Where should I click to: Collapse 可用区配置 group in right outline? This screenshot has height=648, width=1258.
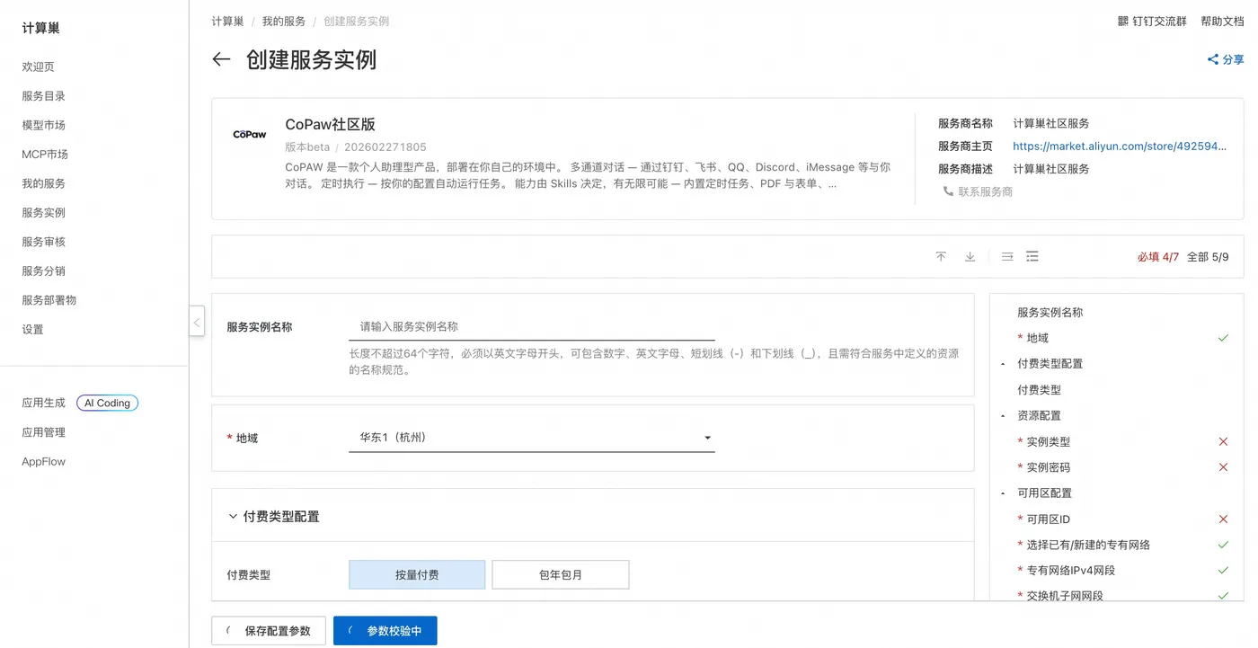pos(1003,493)
